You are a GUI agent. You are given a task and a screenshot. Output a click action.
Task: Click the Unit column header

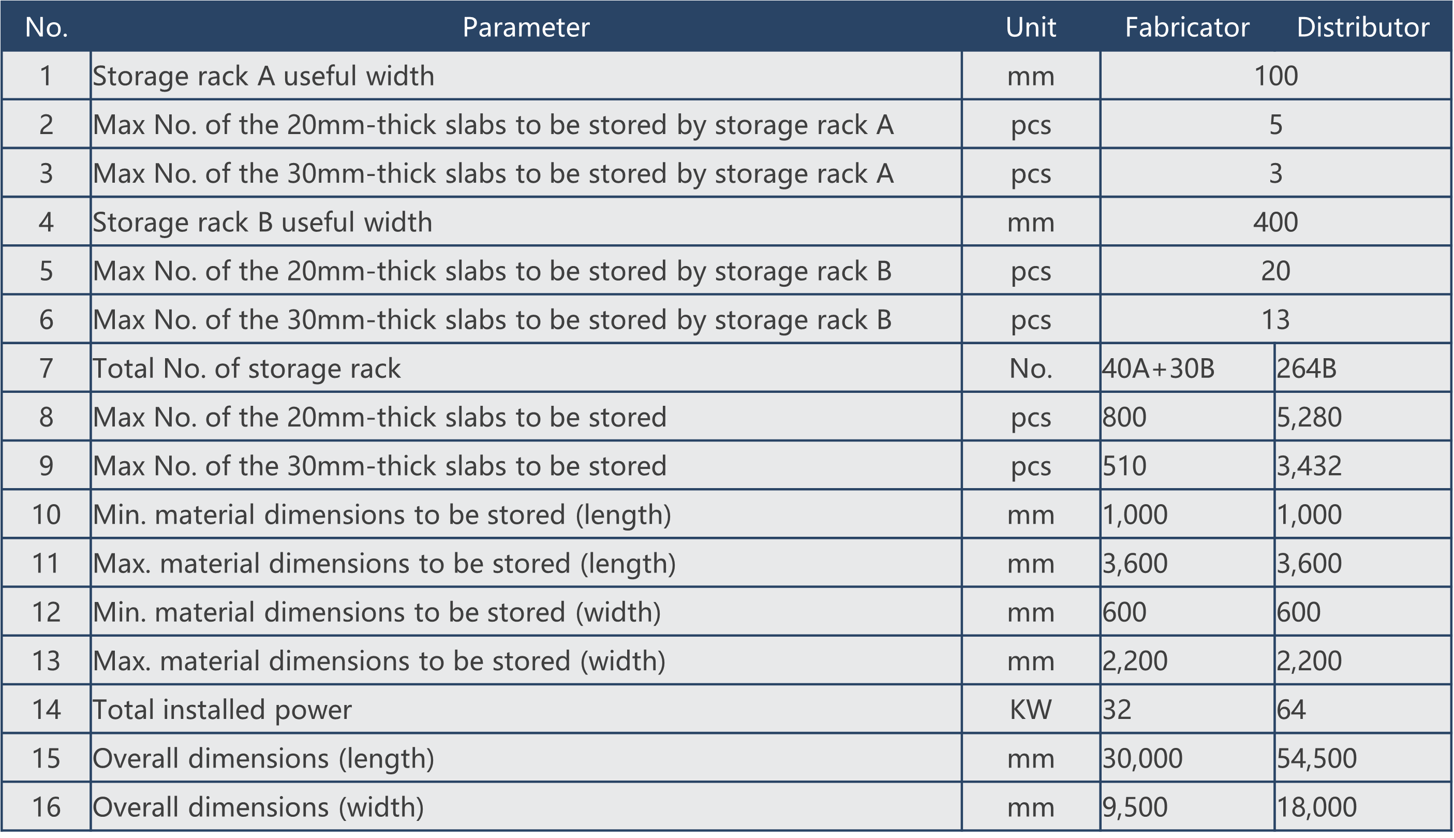tap(1031, 27)
